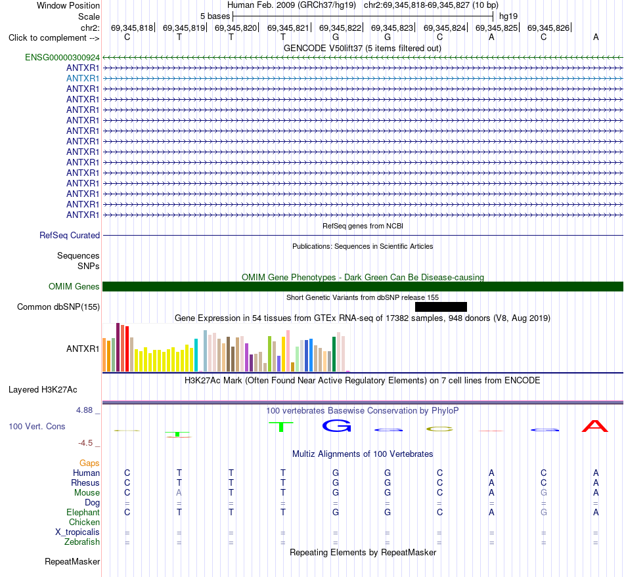Click the light-blue highlighted ANTXR1 transcript label
This screenshot has height=577, width=624.
pyautogui.click(x=83, y=78)
